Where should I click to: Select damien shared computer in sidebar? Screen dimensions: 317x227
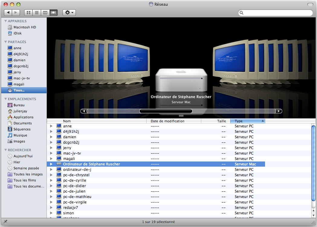pos(24,60)
